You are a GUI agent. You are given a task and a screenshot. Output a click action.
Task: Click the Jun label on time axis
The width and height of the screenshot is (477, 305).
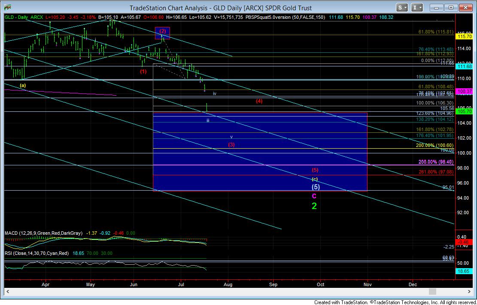[134, 285]
